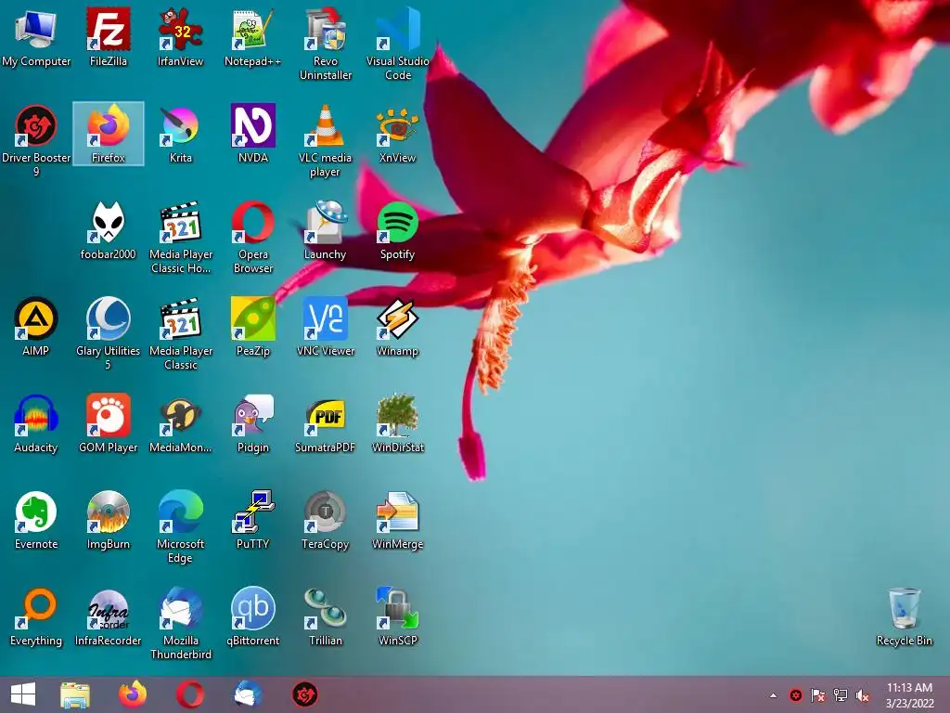Screen dimensions: 950x713
Task: Click the Media Player Classic Home Cinema icon
Action: (x=181, y=237)
